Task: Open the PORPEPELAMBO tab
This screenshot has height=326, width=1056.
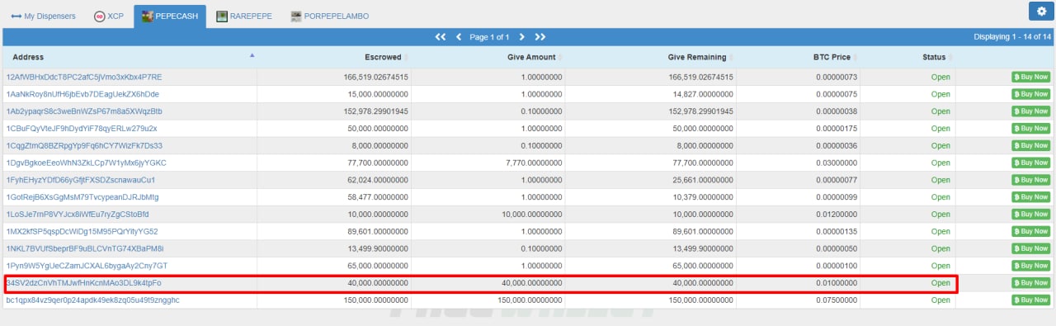Action: coord(330,16)
